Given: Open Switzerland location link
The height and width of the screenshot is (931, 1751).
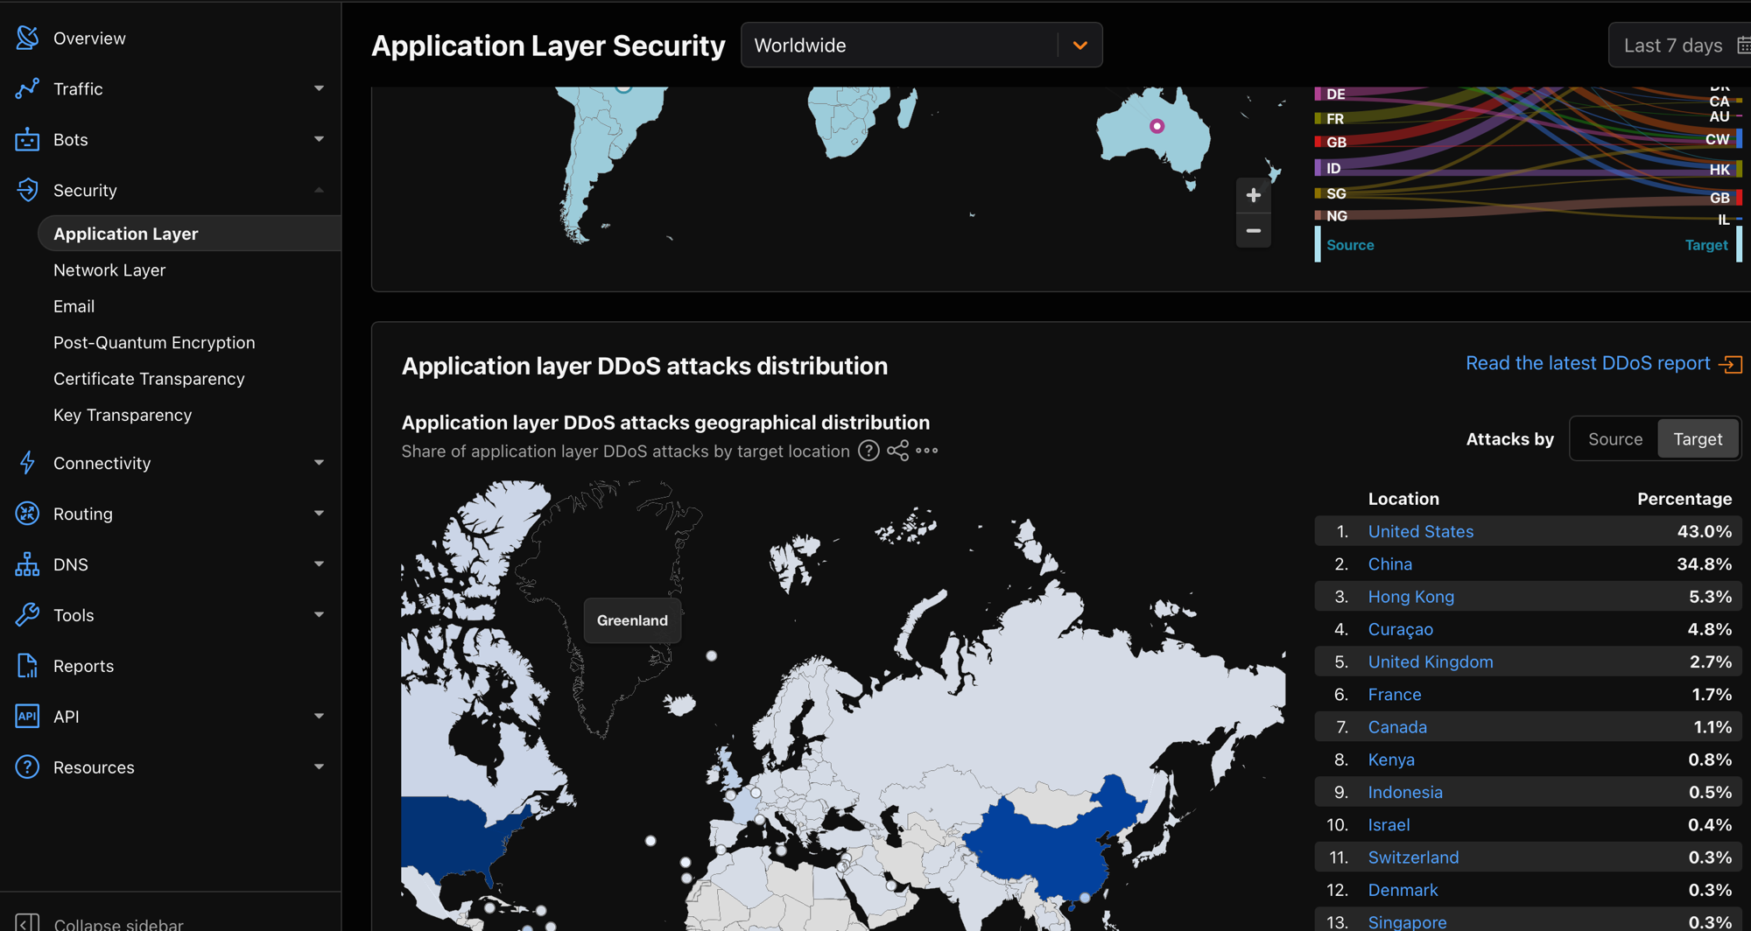Looking at the screenshot, I should [1413, 857].
